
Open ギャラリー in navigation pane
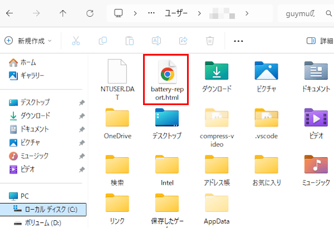click(x=26, y=76)
